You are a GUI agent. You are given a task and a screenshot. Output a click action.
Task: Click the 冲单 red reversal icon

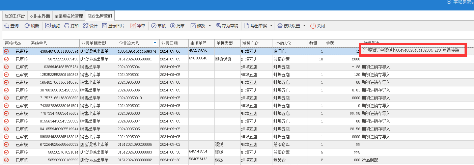[x=133, y=26]
